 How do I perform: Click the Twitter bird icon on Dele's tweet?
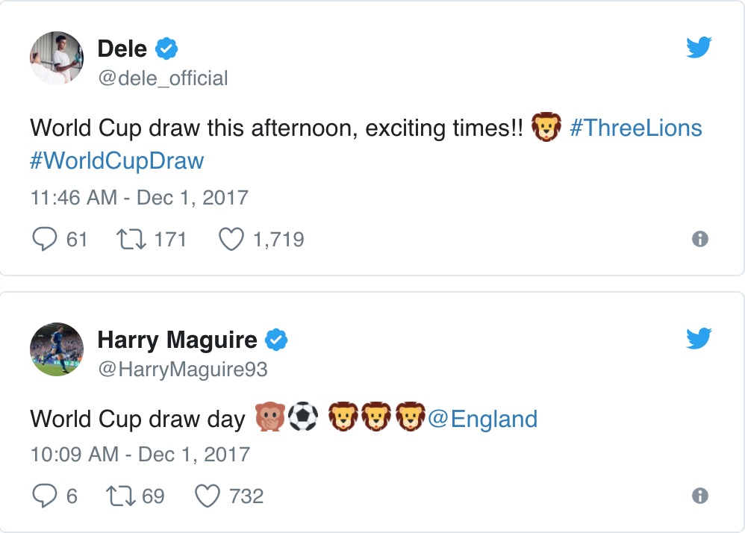click(699, 47)
